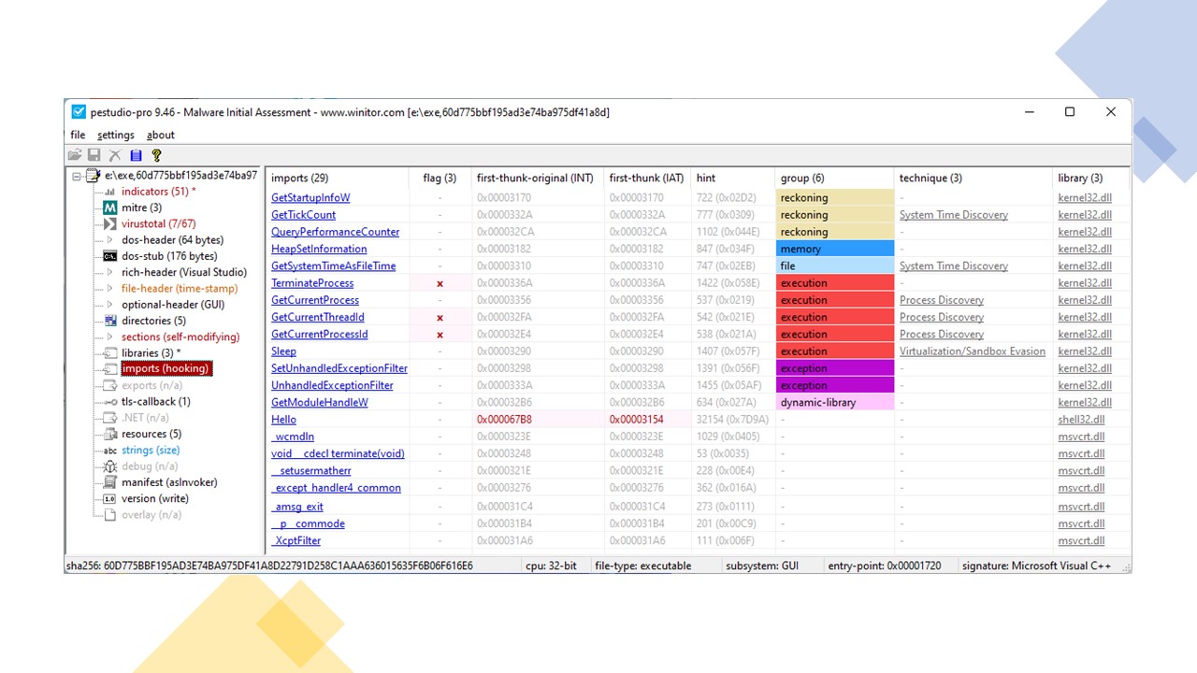Click the blue clipboard toolbar icon
1197x673 pixels.
coord(136,156)
